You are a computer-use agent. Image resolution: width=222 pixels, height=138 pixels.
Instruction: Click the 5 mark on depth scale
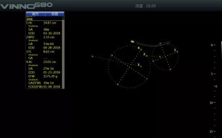pyautogui.click(x=212, y=74)
